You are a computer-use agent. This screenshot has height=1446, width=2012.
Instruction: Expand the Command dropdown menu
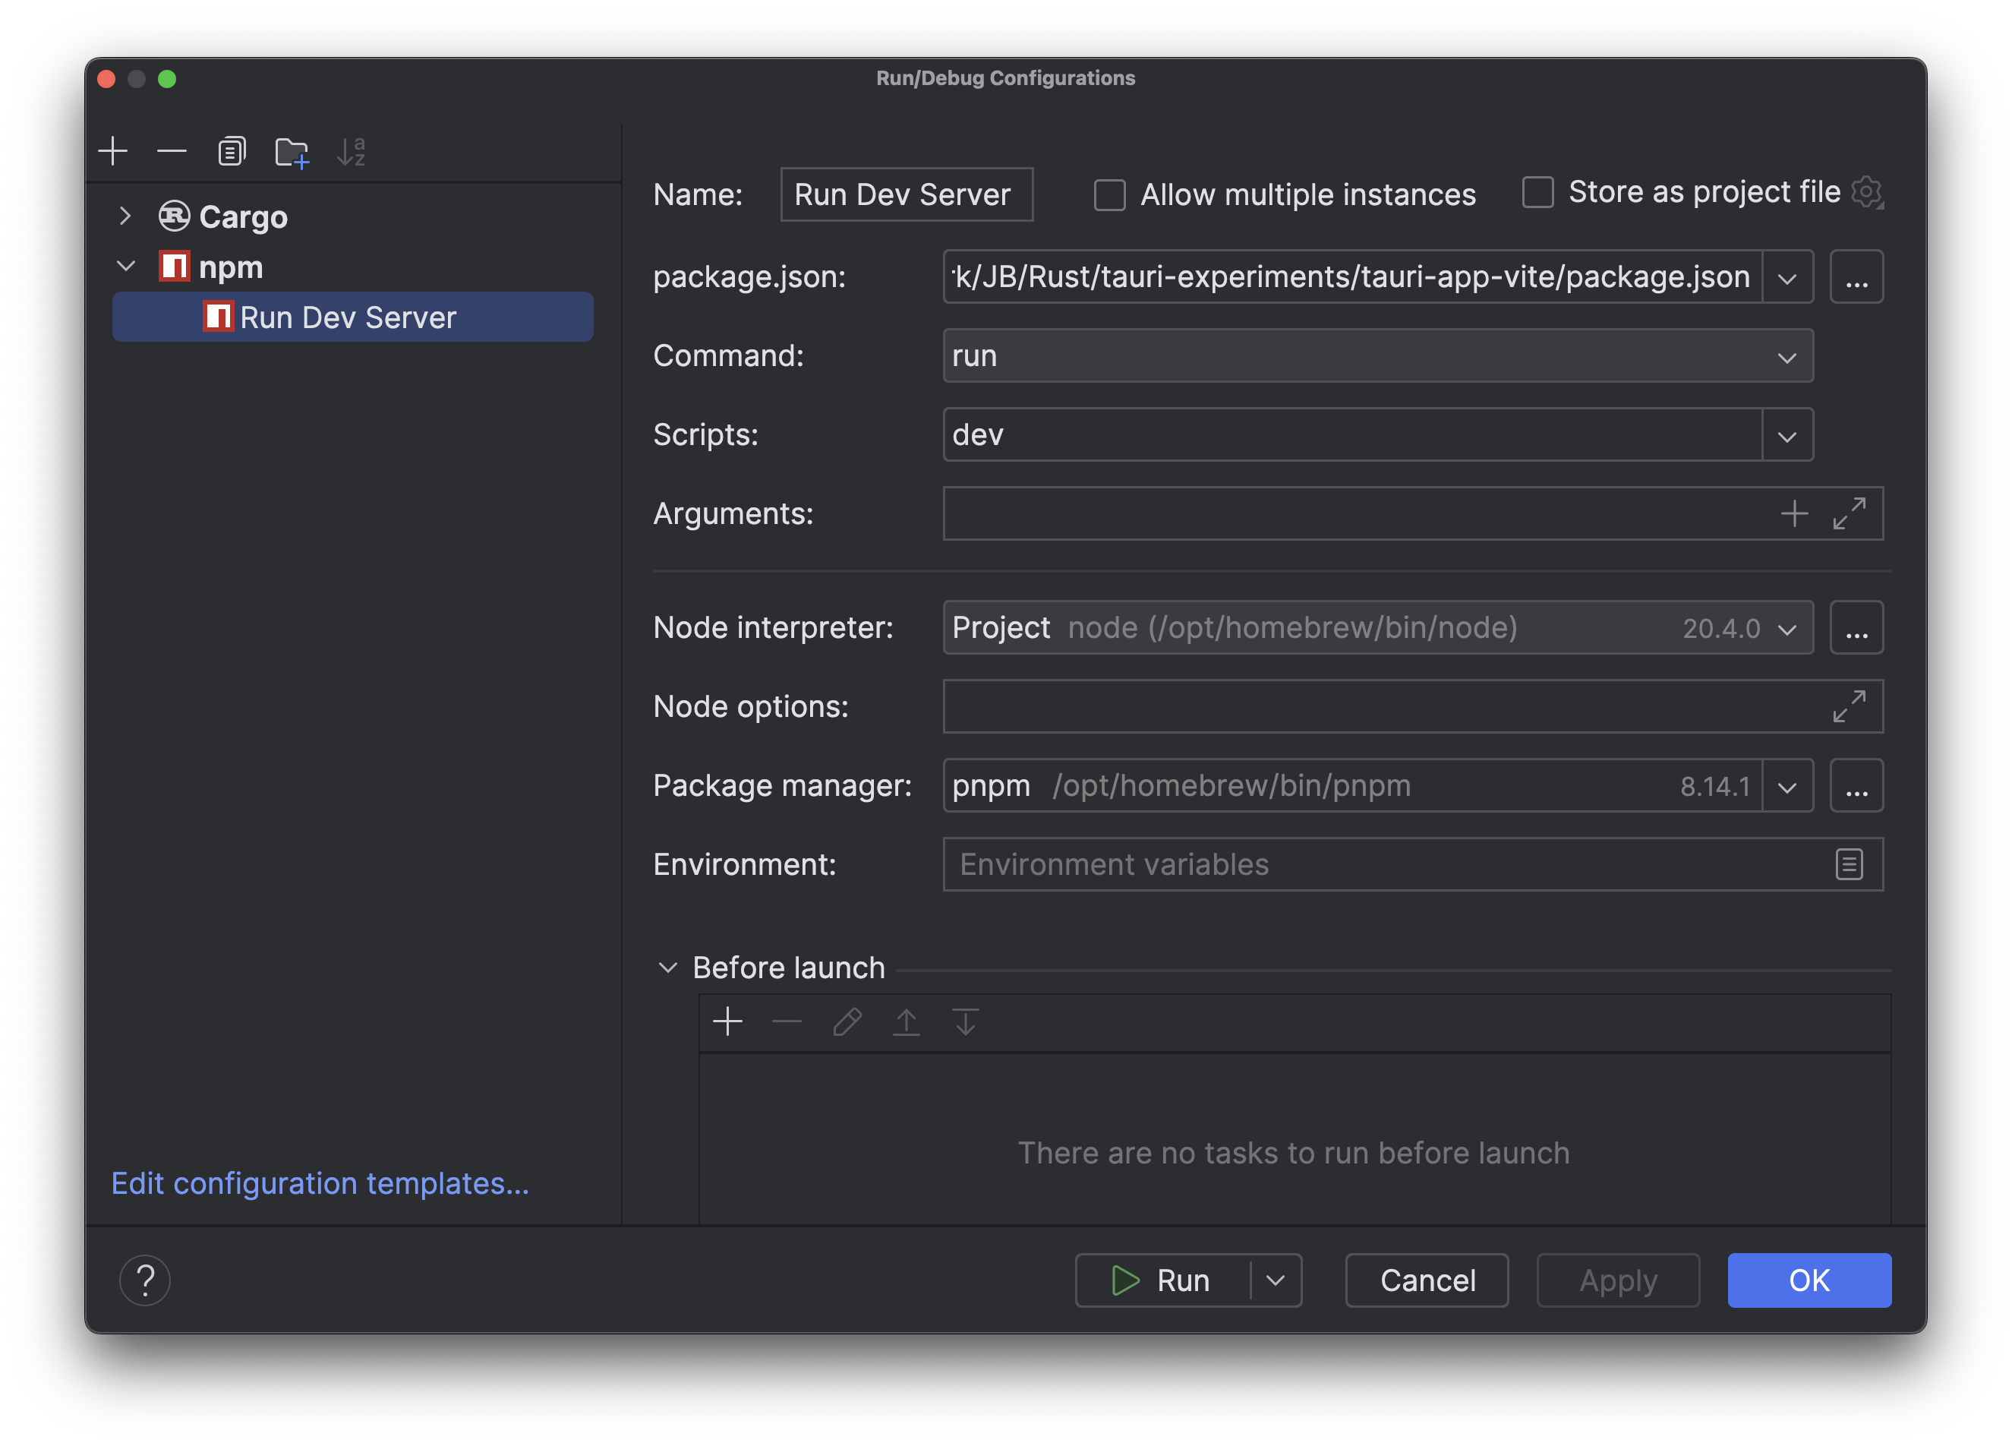(x=1789, y=355)
